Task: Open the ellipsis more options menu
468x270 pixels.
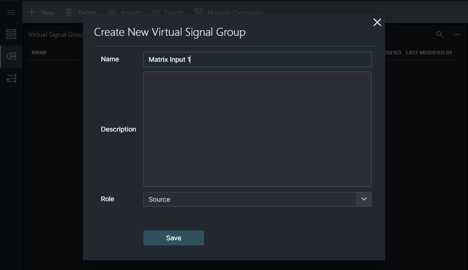Action: pos(456,34)
